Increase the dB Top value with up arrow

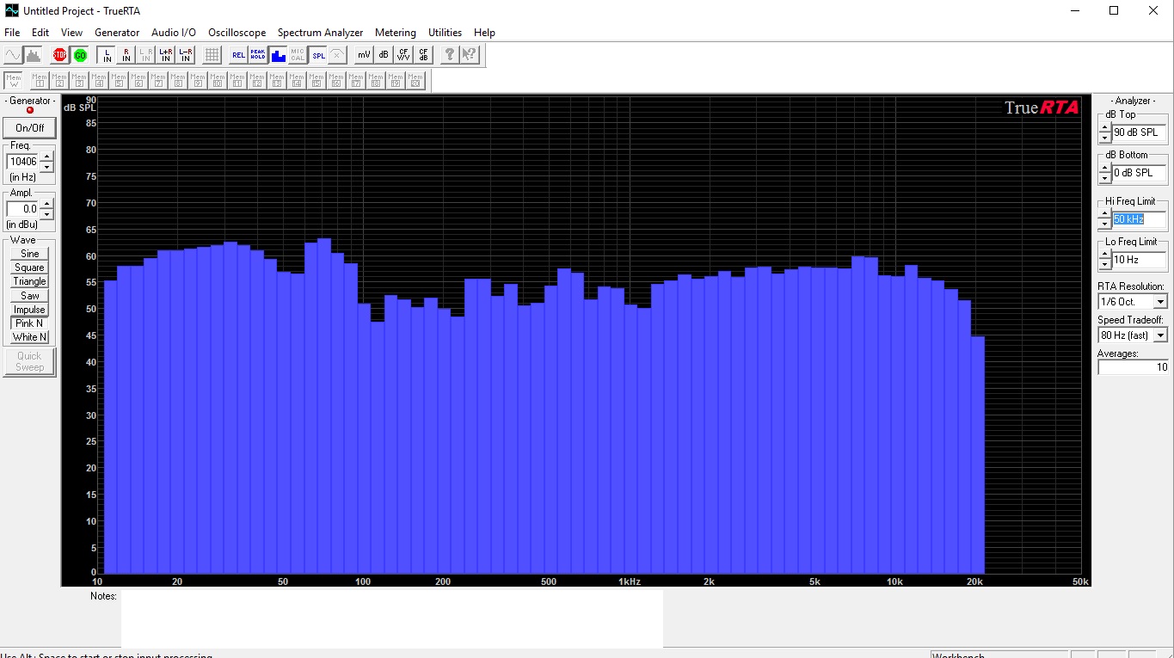(1104, 128)
